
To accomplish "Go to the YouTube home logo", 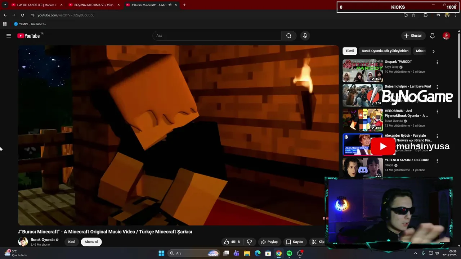I will (x=28, y=36).
